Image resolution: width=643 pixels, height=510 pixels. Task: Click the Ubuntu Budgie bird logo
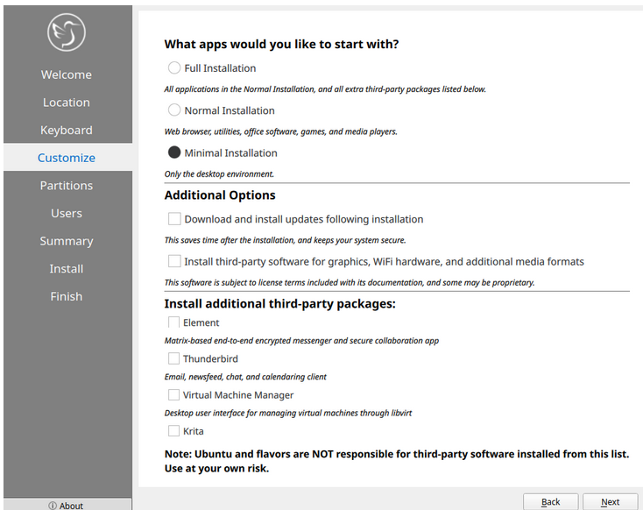tap(67, 32)
